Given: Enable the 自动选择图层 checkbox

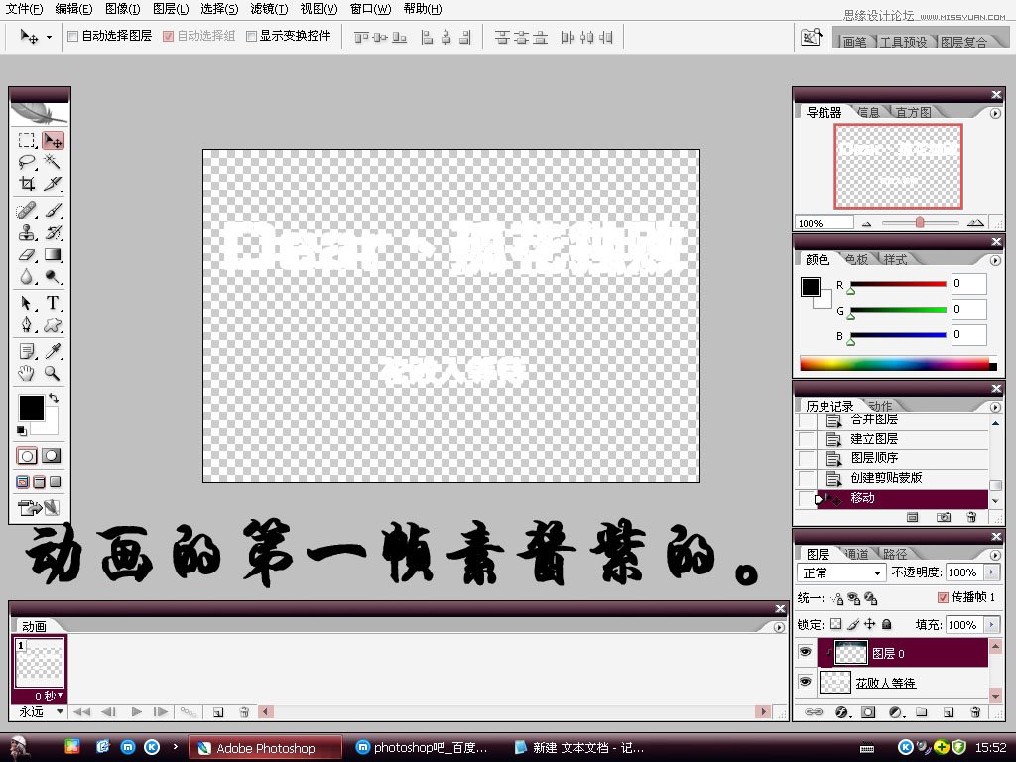Looking at the screenshot, I should [x=72, y=36].
